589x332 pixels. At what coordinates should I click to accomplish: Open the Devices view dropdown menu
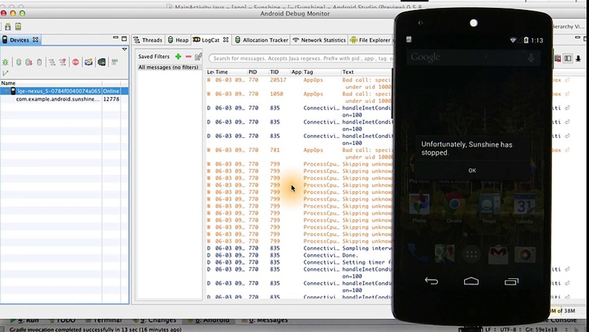point(124,49)
